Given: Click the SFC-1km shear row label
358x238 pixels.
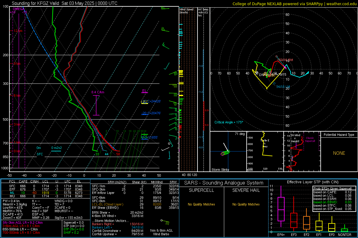Looking at the screenshot, I should (99, 186).
